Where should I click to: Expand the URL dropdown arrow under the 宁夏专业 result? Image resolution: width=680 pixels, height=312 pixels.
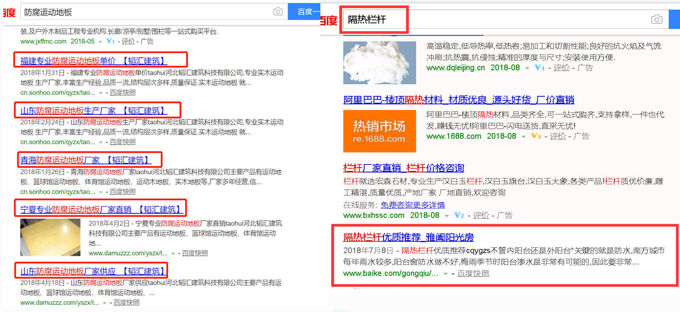tap(173, 254)
